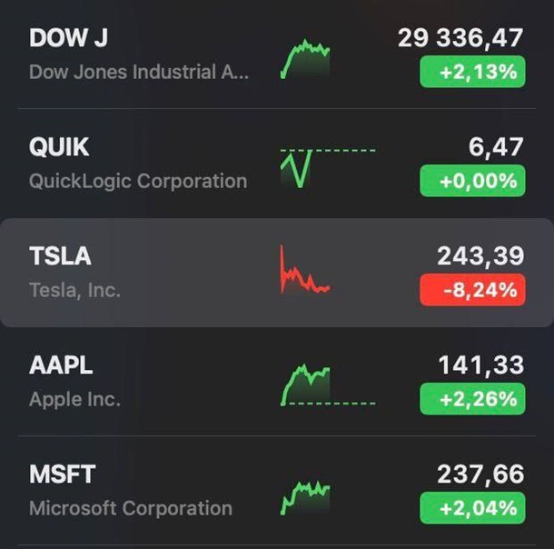Open the DOW J sparkline chart
This screenshot has height=549, width=554.
[305, 58]
